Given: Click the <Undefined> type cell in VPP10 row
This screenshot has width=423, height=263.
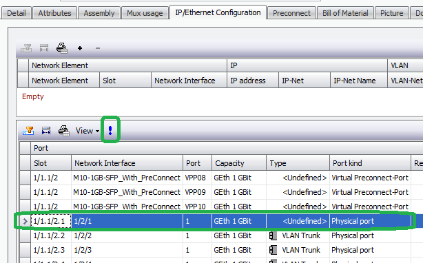Looking at the screenshot, I should (x=298, y=207).
